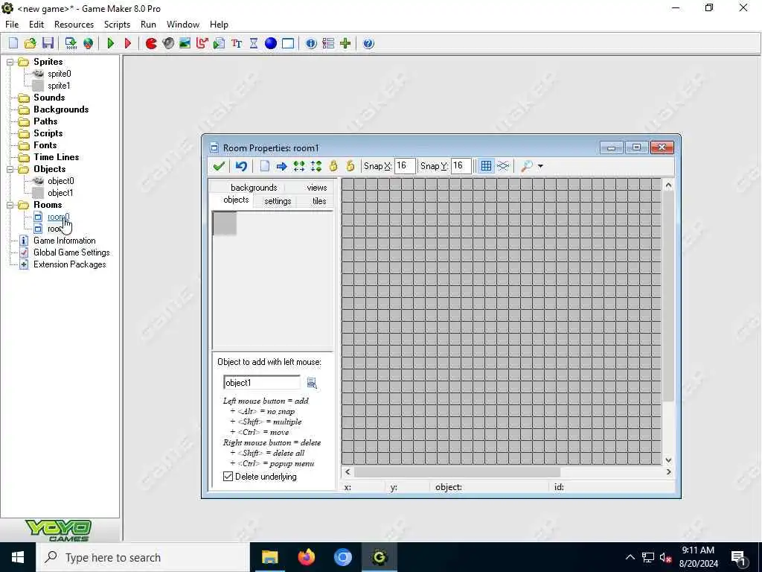Image resolution: width=762 pixels, height=572 pixels.
Task: Save the game with the floppy icon
Action: tap(48, 43)
